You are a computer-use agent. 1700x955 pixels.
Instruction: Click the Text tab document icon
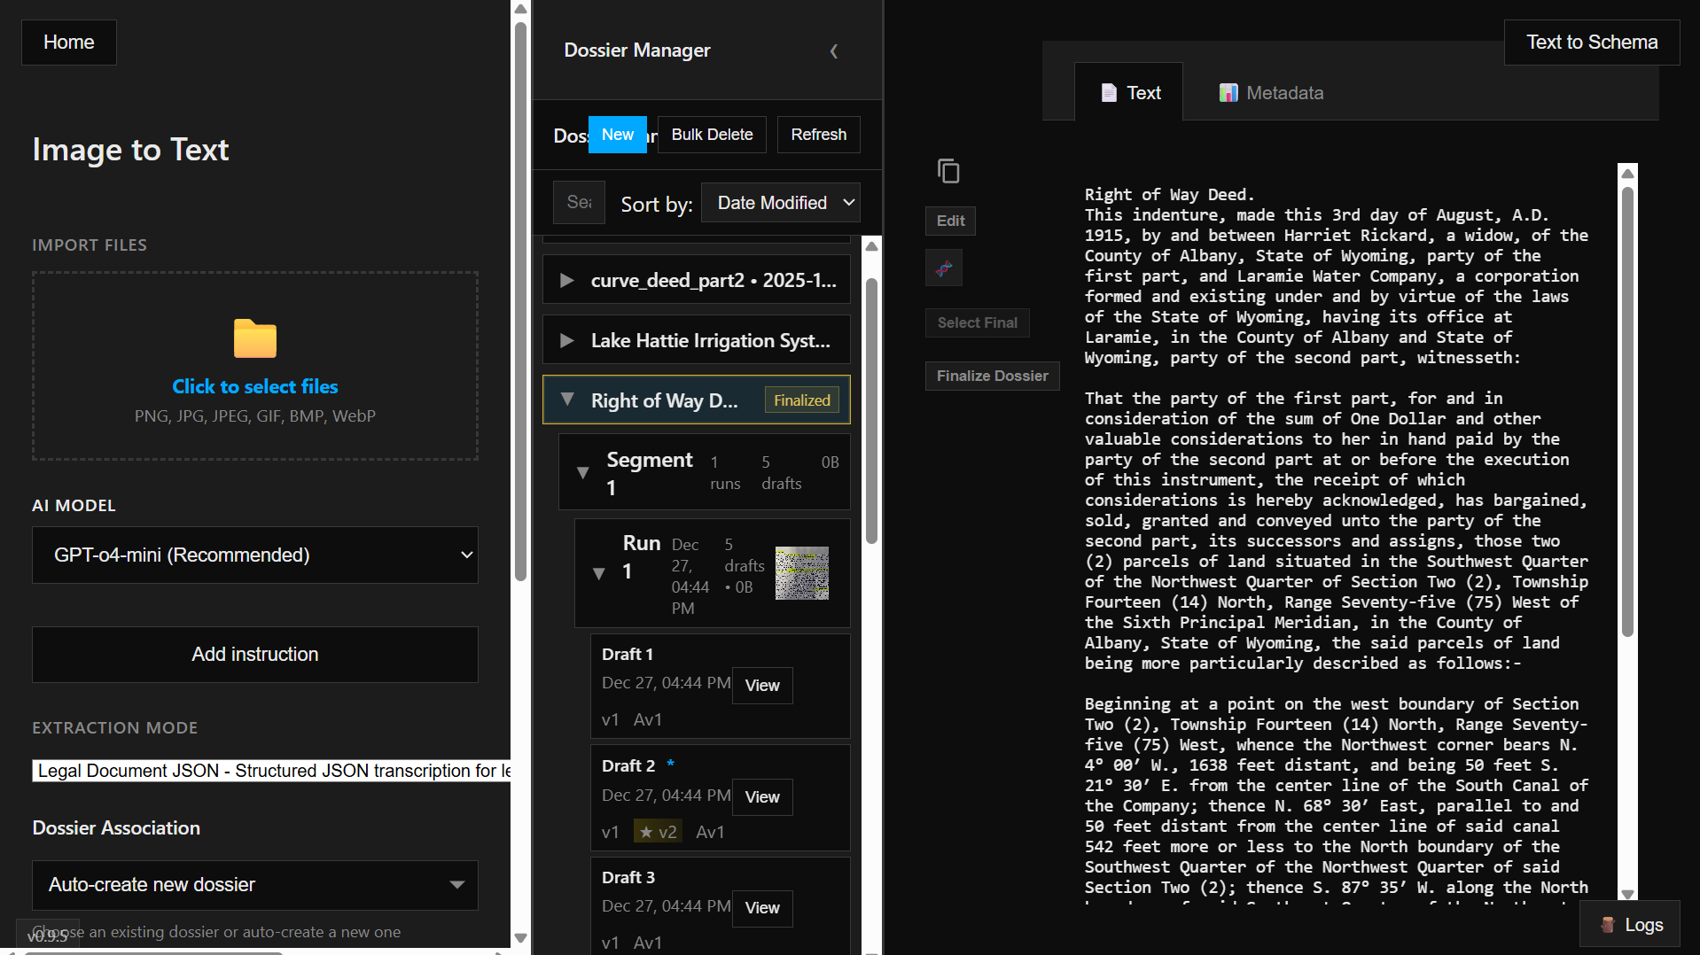1109,93
